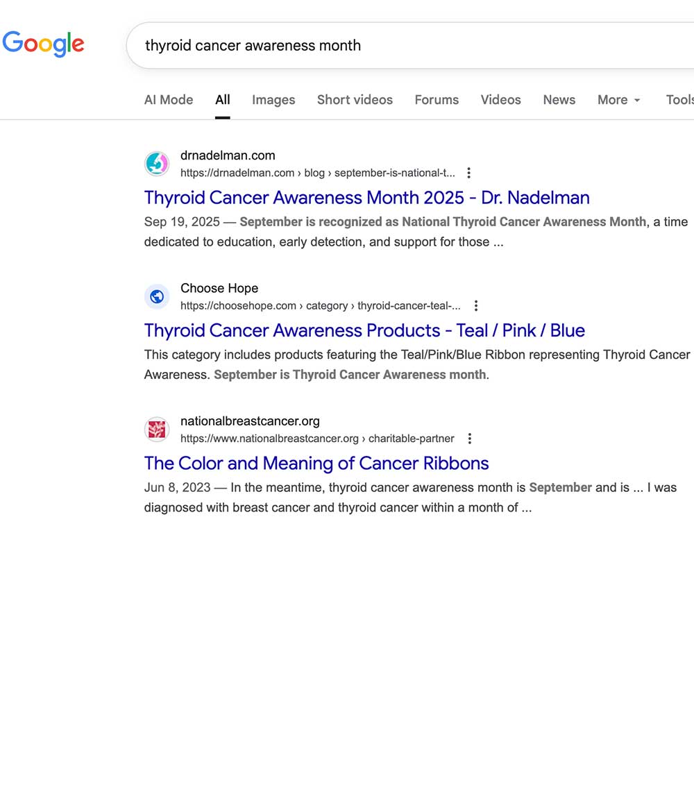694x798 pixels.
Task: Open options menu for drnadelman.com result
Action: pyautogui.click(x=469, y=173)
